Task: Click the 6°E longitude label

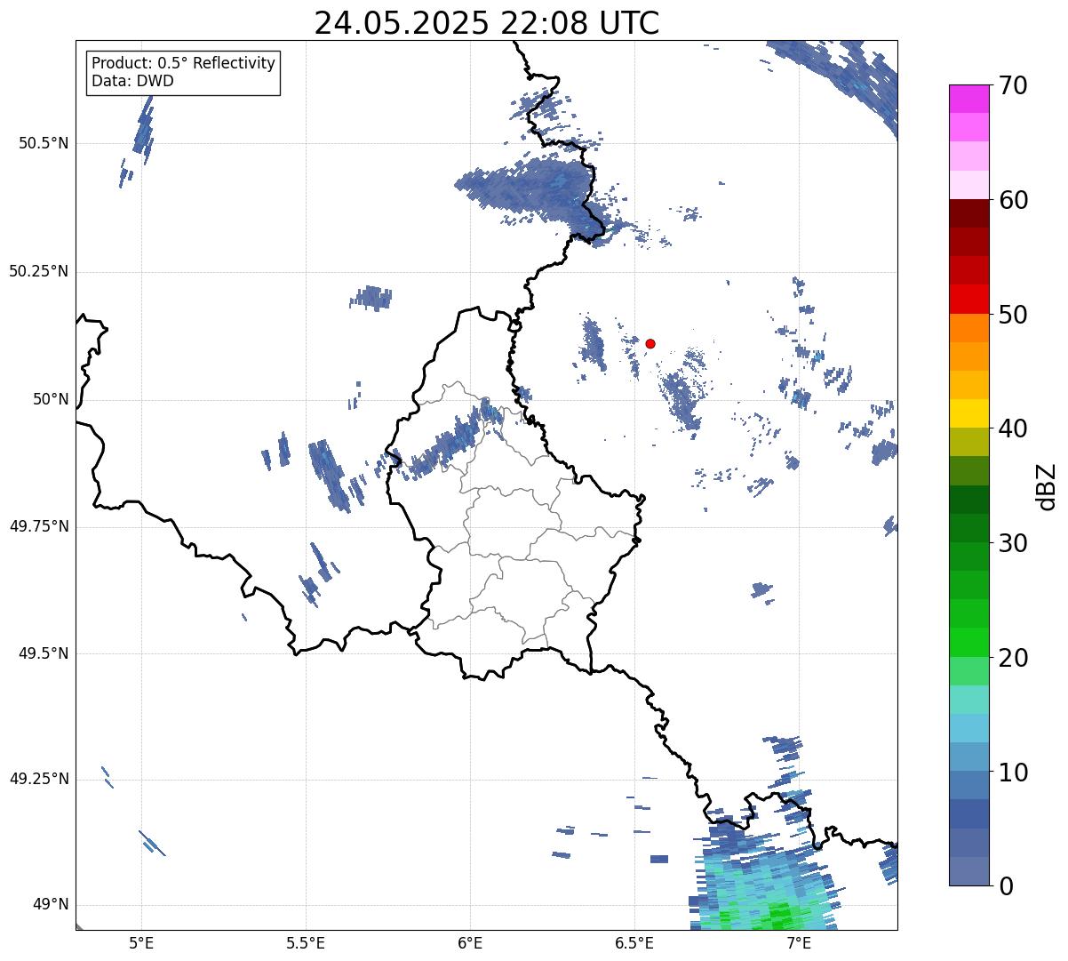Action: [470, 942]
